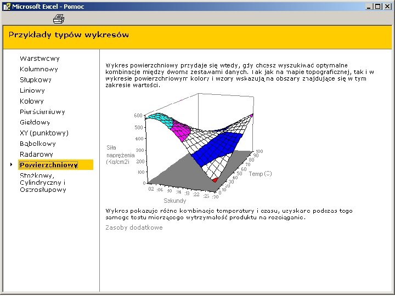Open the Bąbelkowy chart example
395x296 pixels.
pyautogui.click(x=38, y=144)
